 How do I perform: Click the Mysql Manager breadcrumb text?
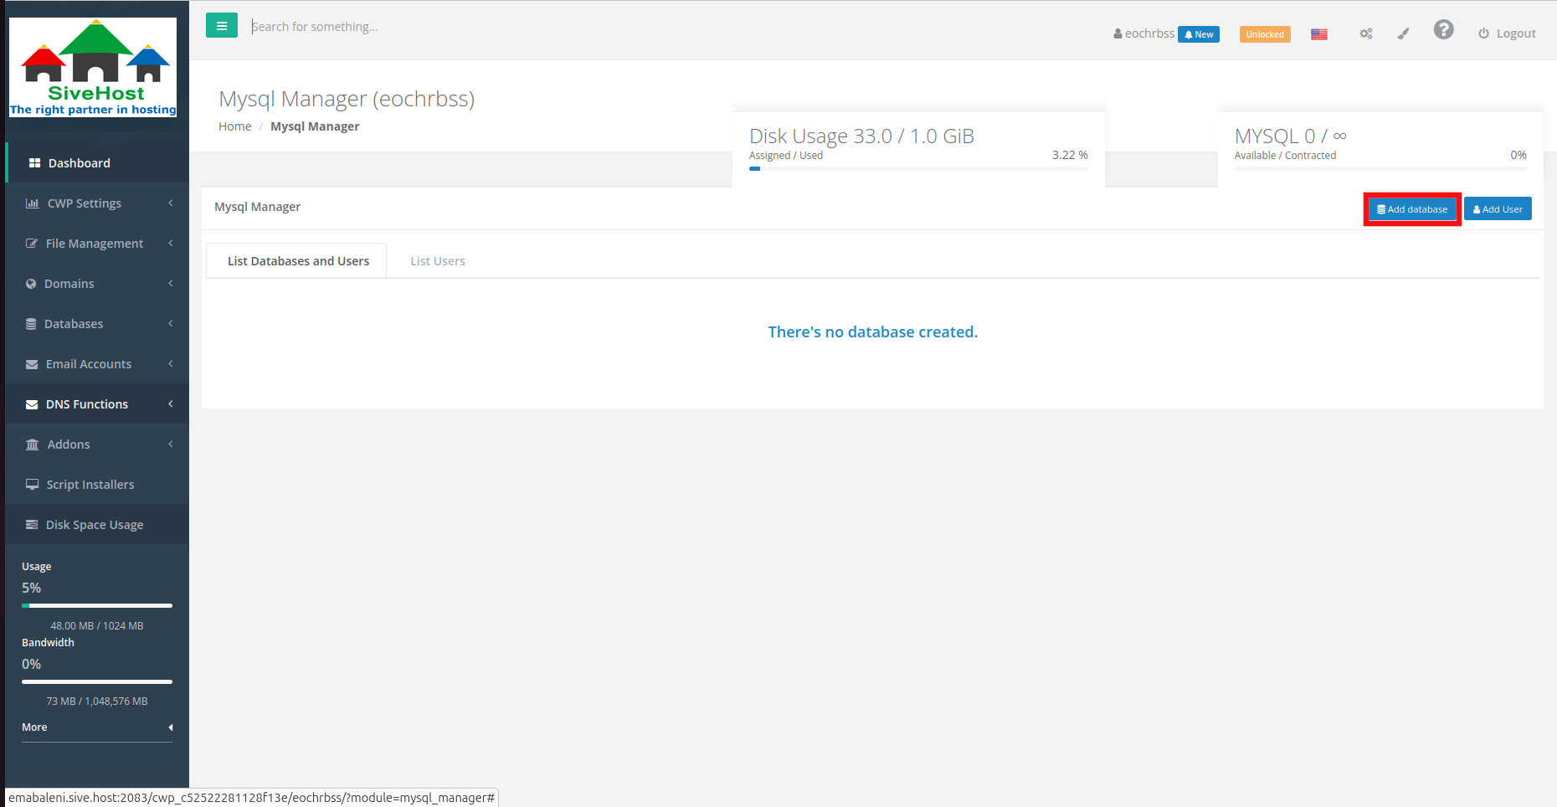tap(315, 126)
